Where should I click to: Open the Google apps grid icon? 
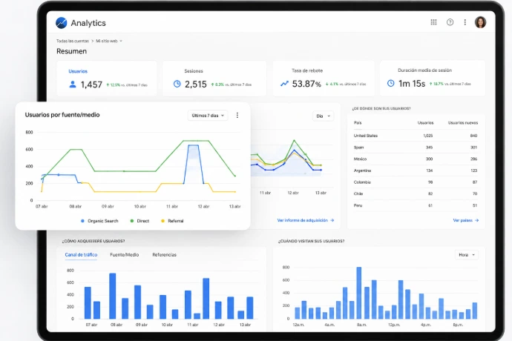(x=433, y=22)
